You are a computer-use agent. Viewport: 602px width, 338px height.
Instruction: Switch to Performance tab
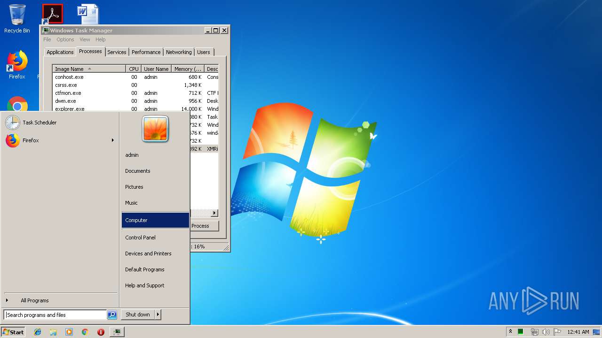(146, 52)
